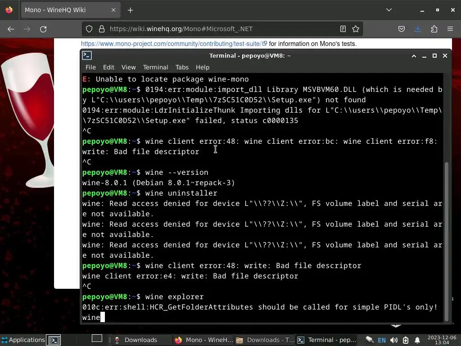Select the Mono - WineHQ Wiki tab

pyautogui.click(x=71, y=10)
